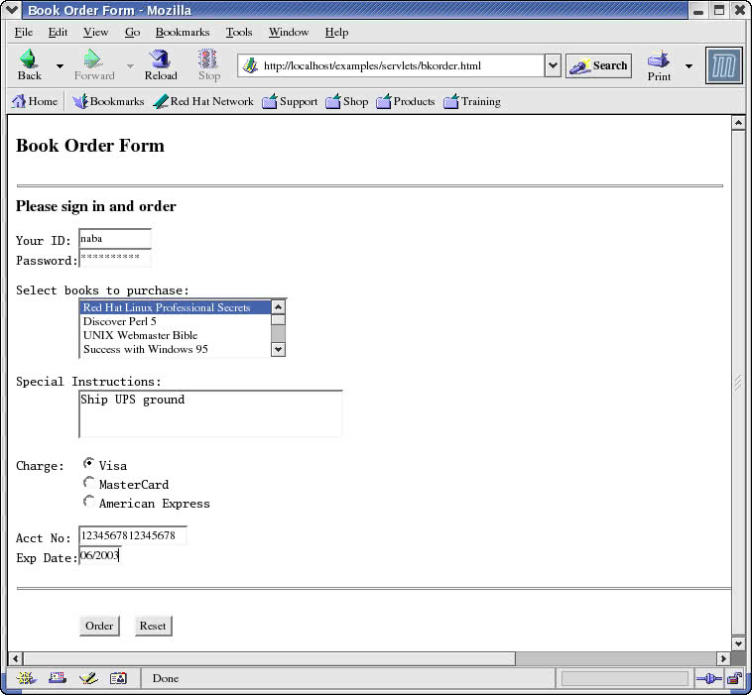This screenshot has height=695, width=752.
Task: Click horizontal scrollbar left arrow
Action: pyautogui.click(x=15, y=658)
